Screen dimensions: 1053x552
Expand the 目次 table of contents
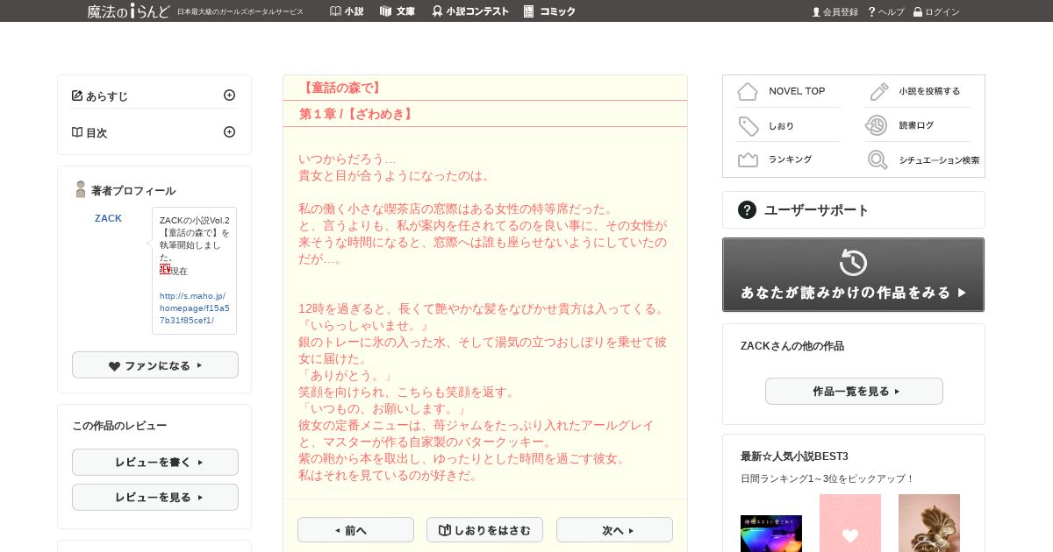[x=230, y=131]
